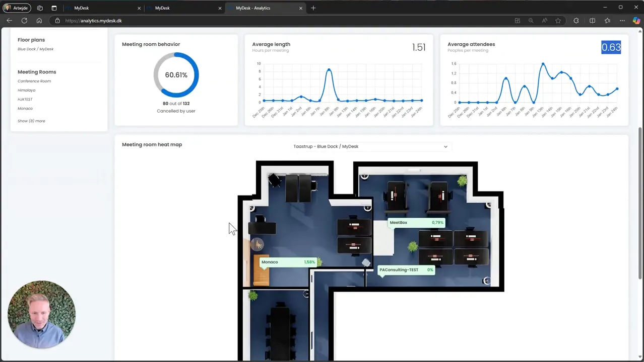Close the MyDesk - Analytics tab
The height and width of the screenshot is (362, 644).
click(301, 8)
